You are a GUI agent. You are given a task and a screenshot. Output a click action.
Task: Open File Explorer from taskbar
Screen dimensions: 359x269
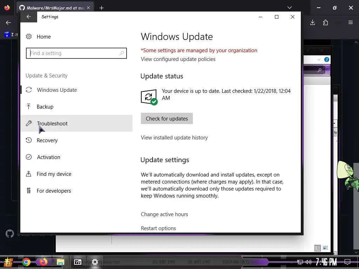60,262
